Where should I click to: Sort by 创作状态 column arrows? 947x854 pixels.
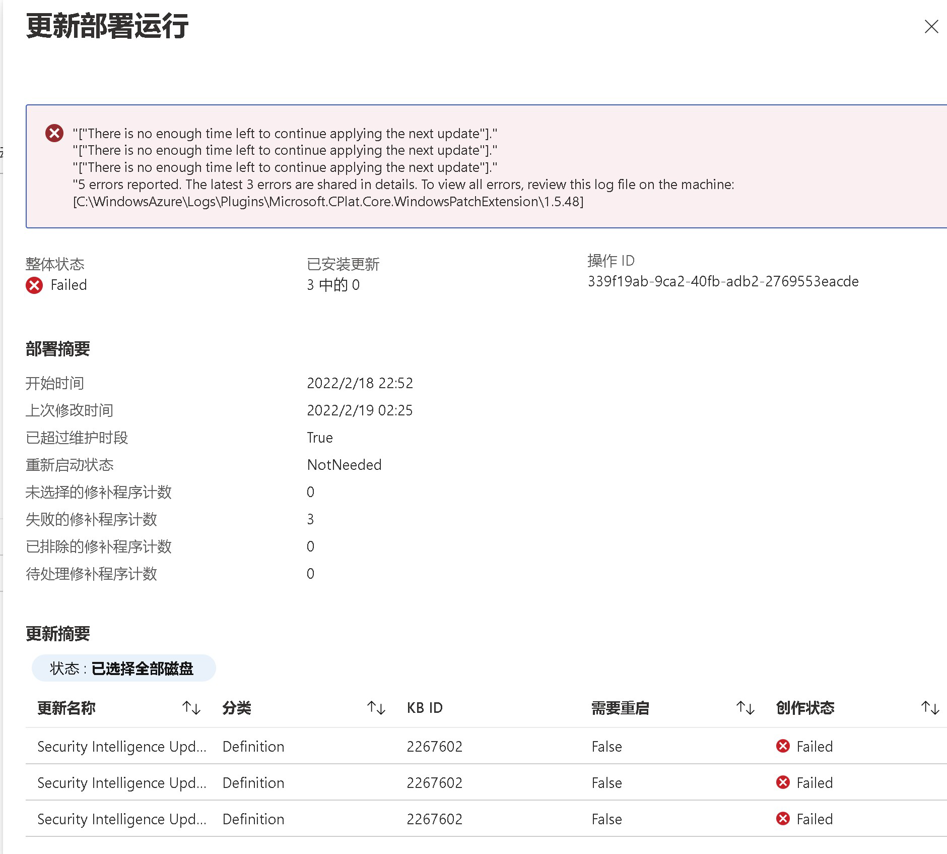[x=930, y=708]
